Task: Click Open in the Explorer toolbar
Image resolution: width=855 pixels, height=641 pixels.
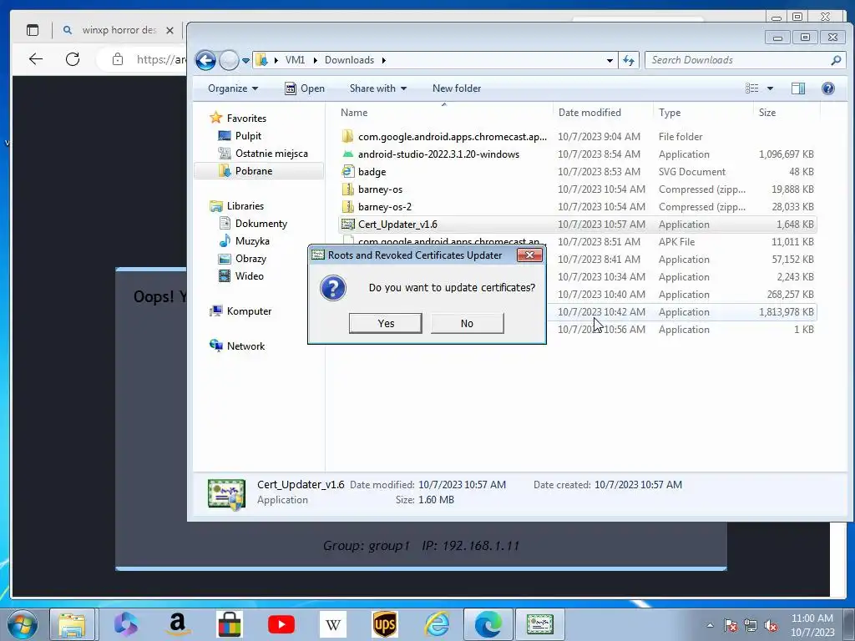Action: pos(305,88)
